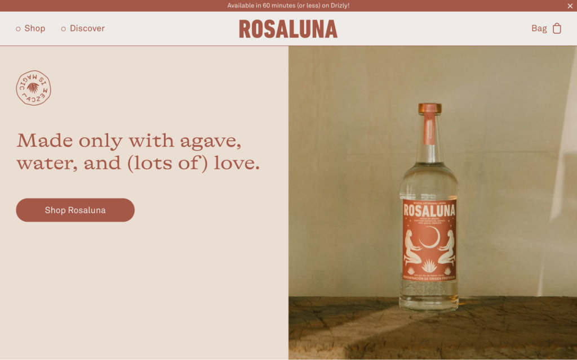Image resolution: width=577 pixels, height=360 pixels.
Task: Open the Discover navigation menu
Action: pos(87,28)
